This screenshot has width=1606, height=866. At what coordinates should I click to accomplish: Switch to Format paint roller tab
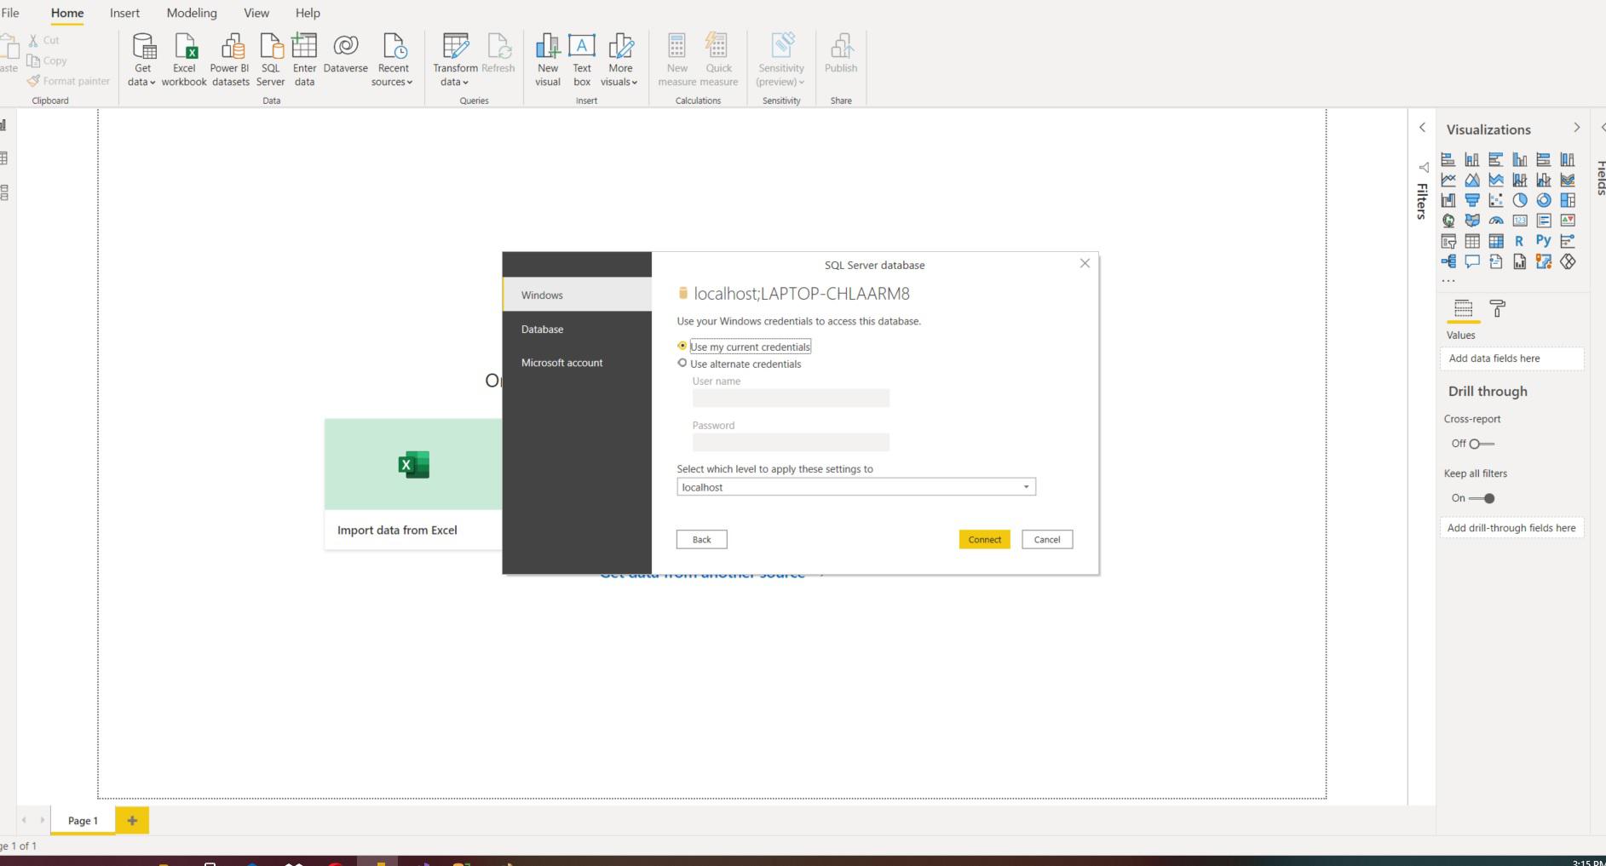tap(1497, 307)
